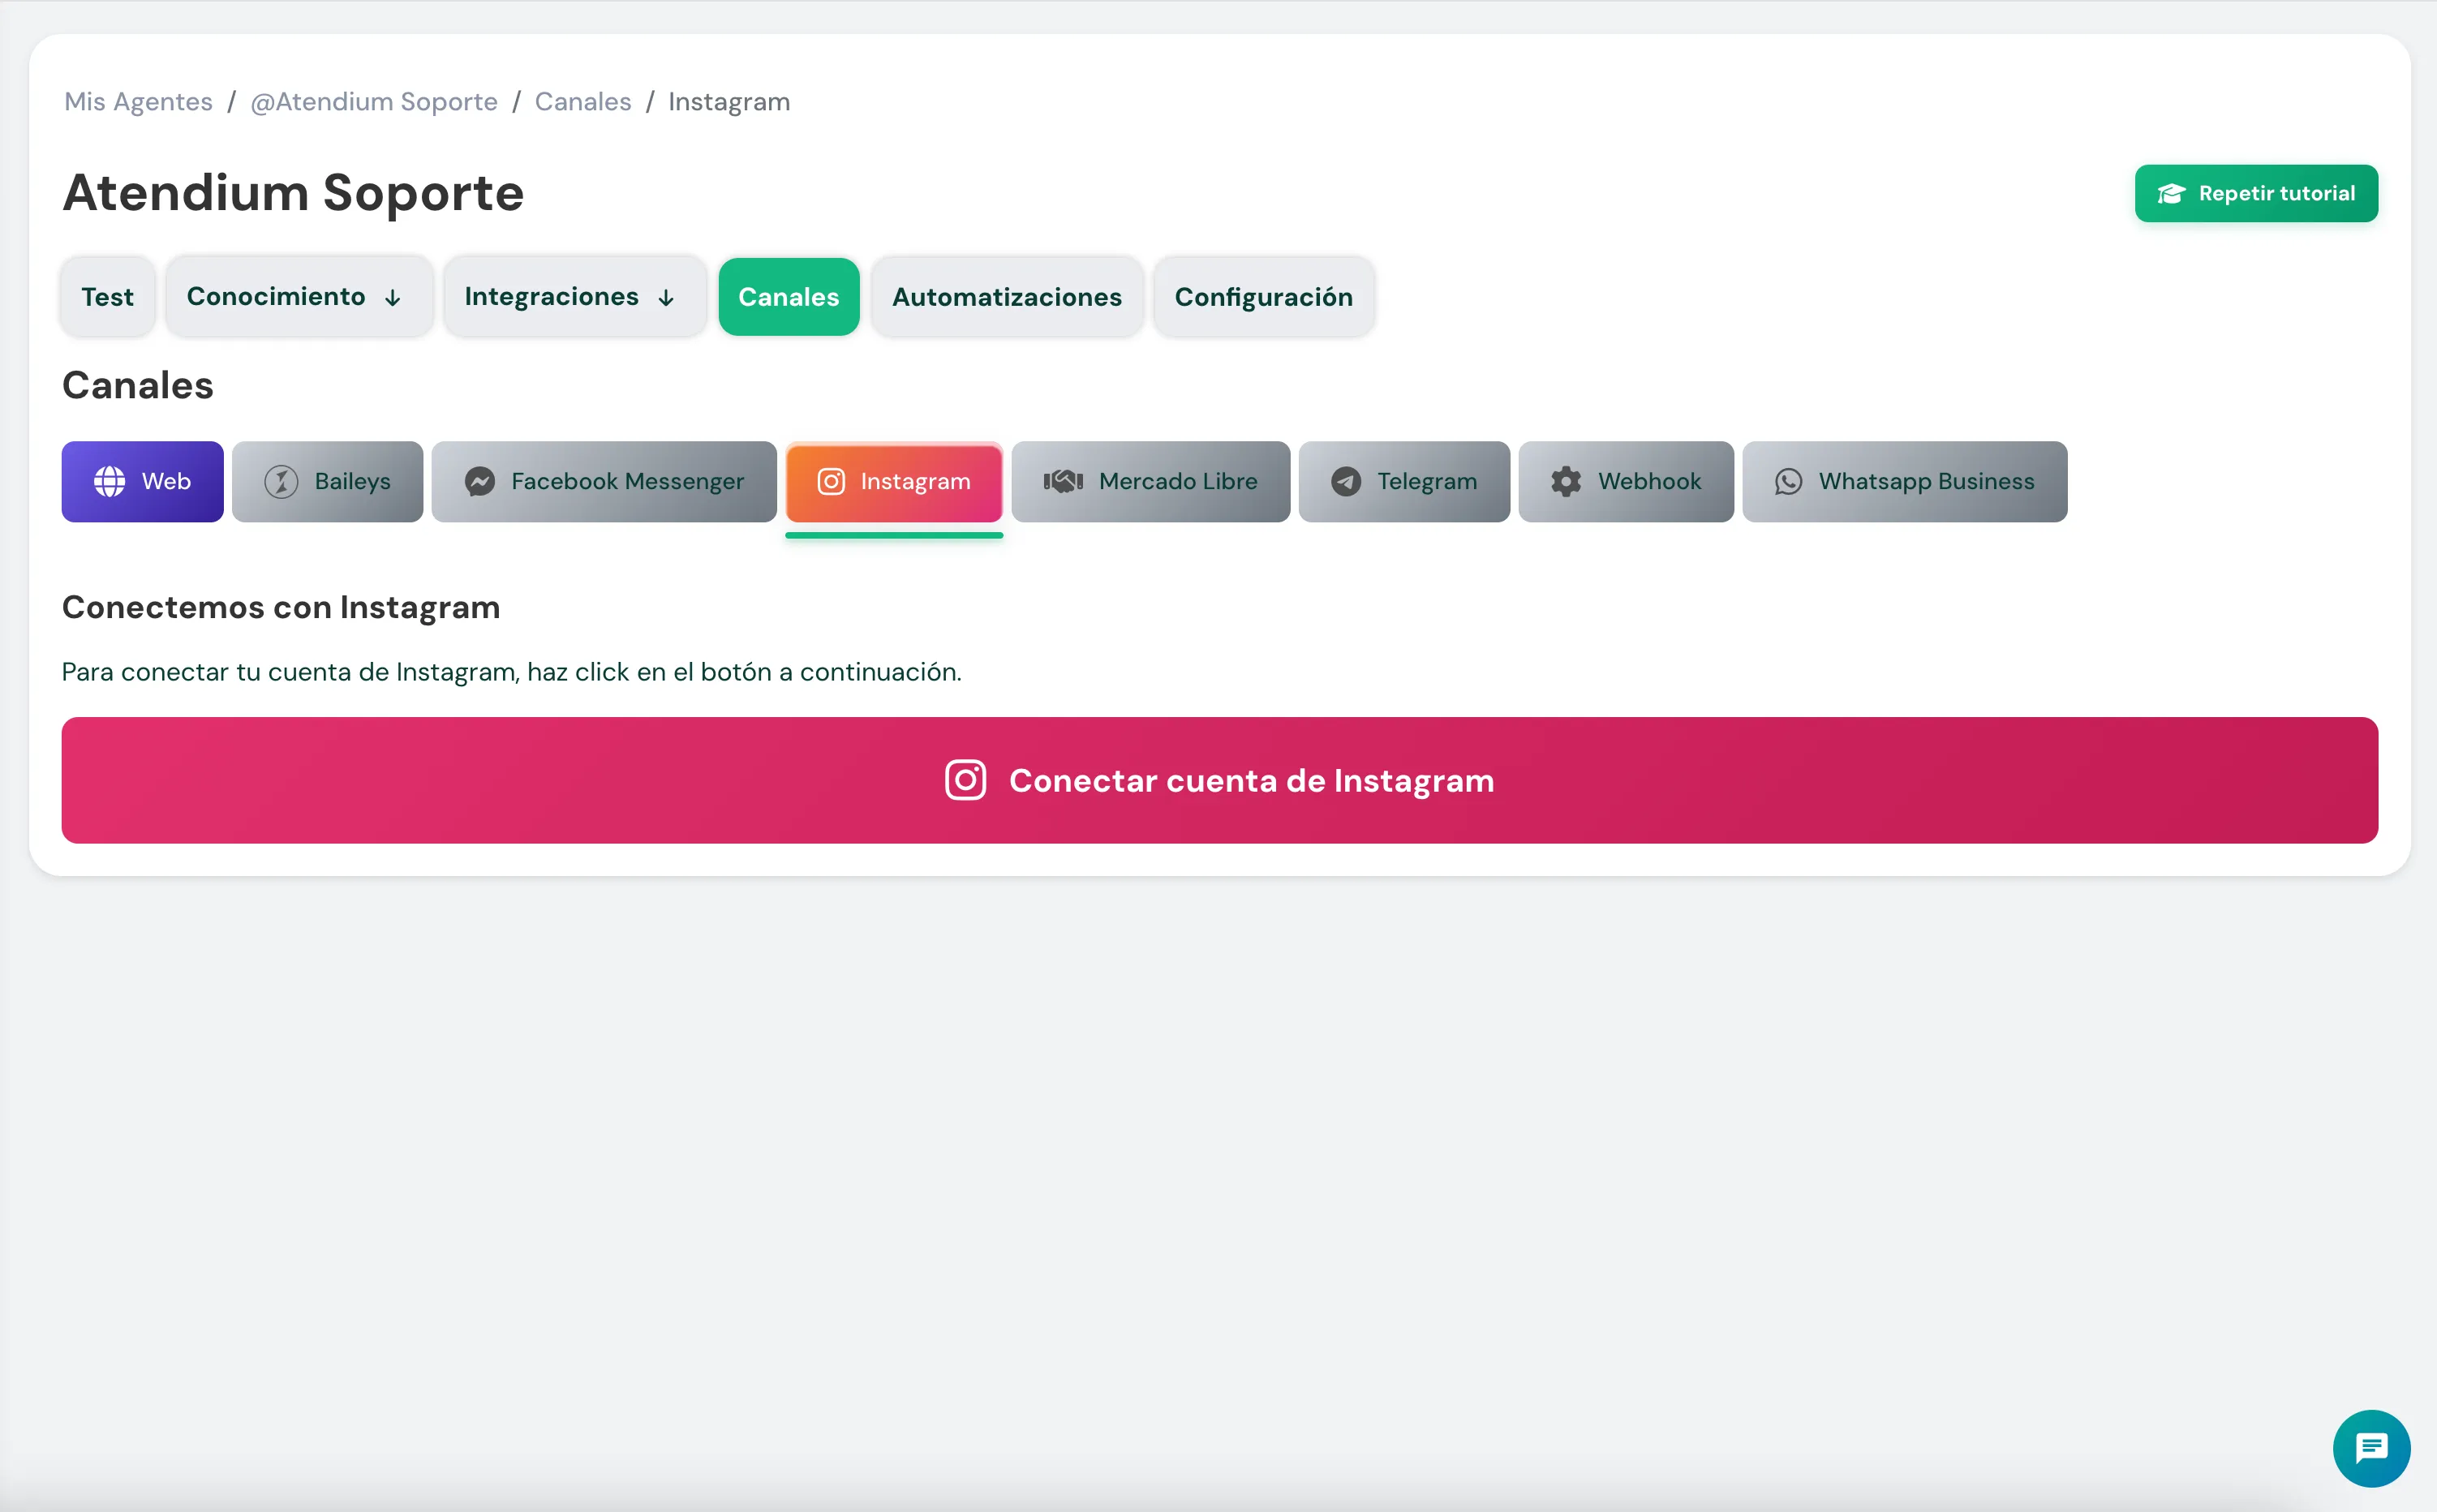The height and width of the screenshot is (1512, 2437).
Task: Open the @Atendium Soporte breadcrumb link
Action: [374, 102]
